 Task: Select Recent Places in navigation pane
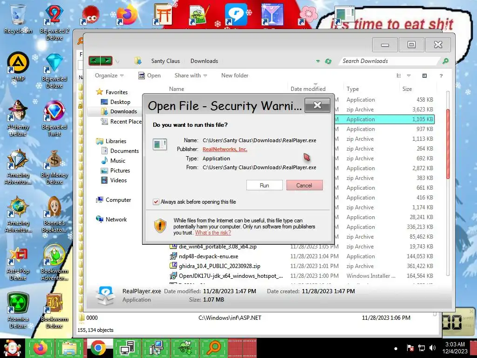122,122
